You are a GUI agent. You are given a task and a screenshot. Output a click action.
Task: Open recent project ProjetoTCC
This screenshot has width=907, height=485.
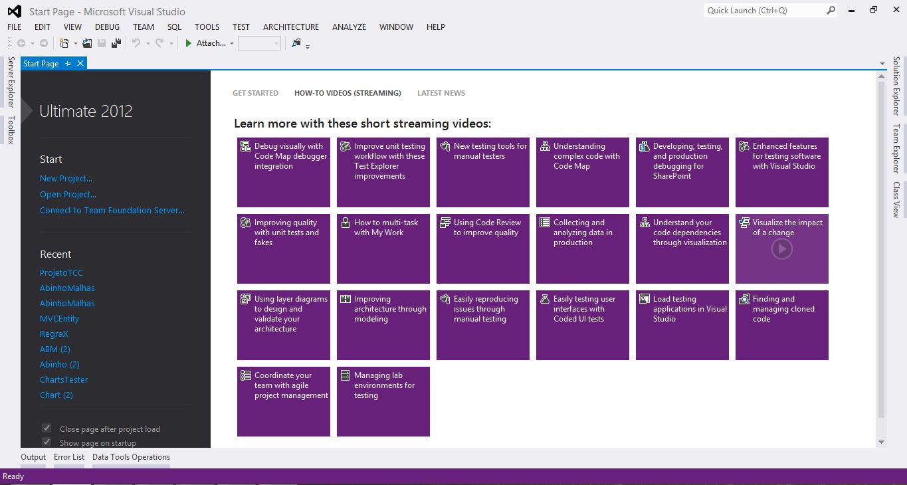[x=61, y=272]
